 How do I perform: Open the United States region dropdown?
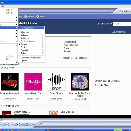[104, 24]
